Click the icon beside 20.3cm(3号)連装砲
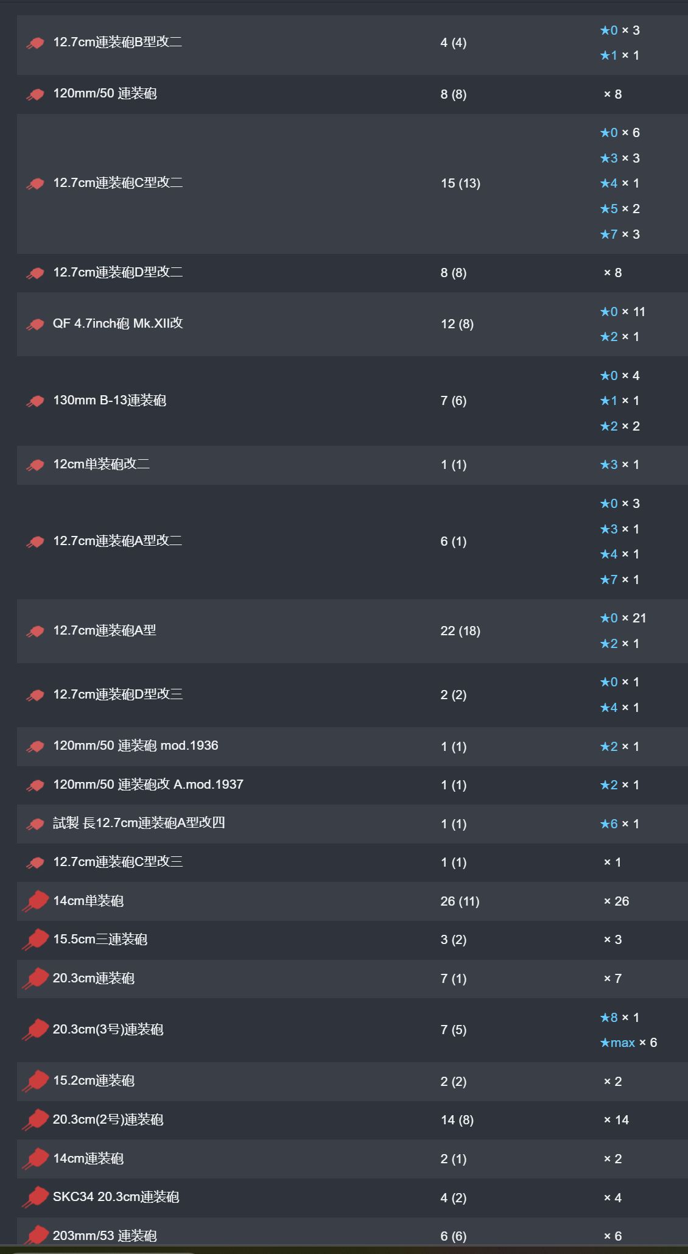The height and width of the screenshot is (1254, 688). coord(35,1030)
